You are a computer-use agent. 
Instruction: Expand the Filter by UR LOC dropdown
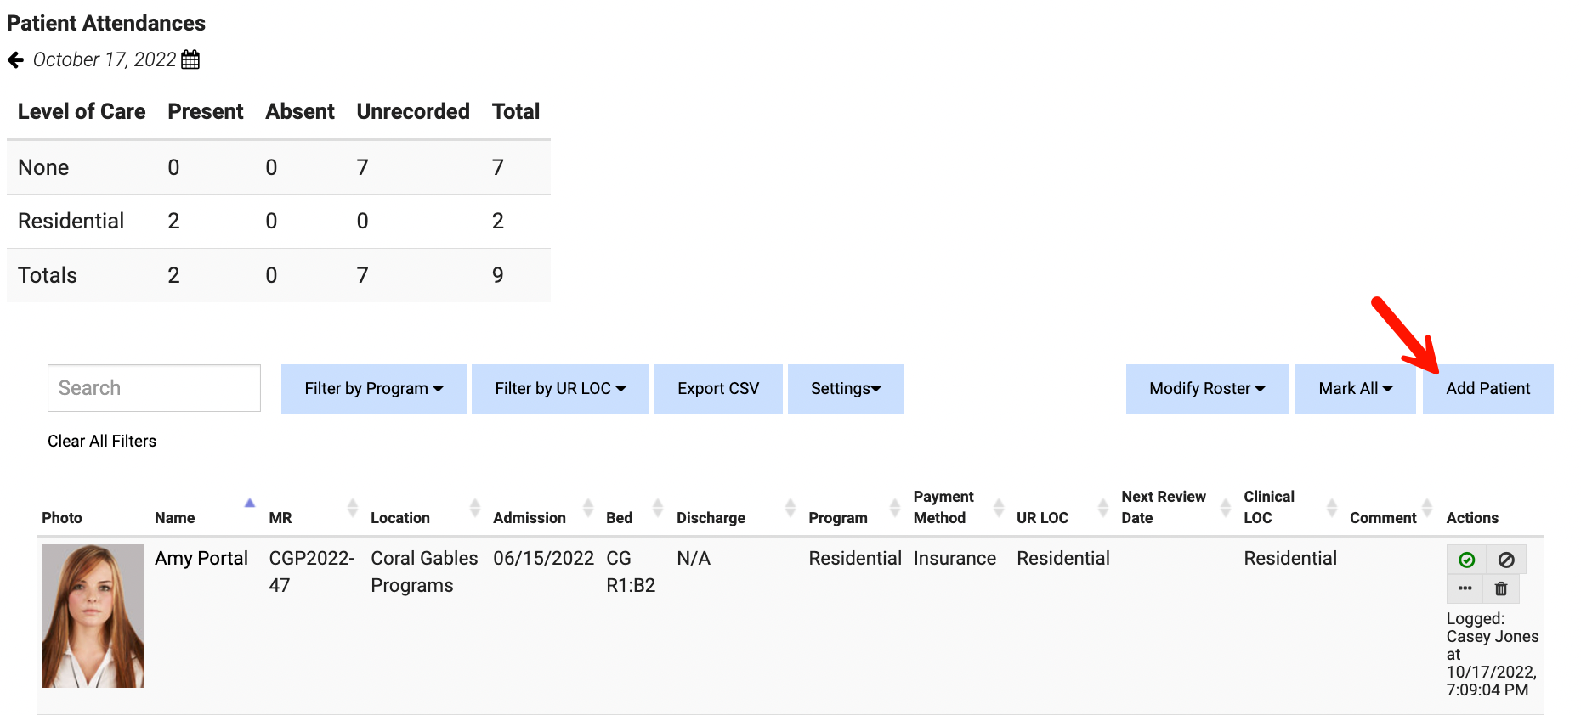click(x=559, y=389)
